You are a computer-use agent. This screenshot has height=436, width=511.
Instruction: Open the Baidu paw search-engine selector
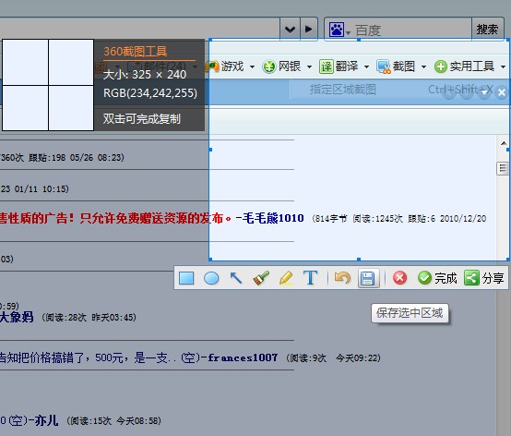tap(339, 30)
